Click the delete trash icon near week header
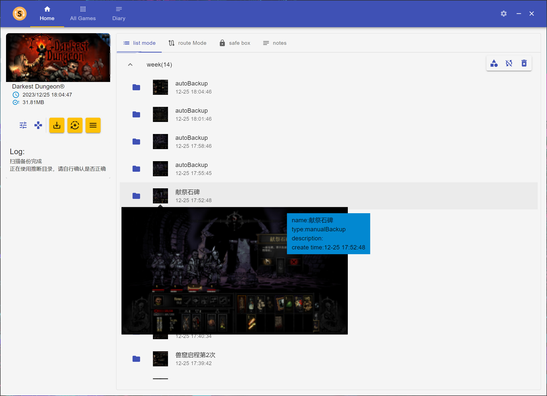Viewport: 547px width, 396px height. (524, 63)
